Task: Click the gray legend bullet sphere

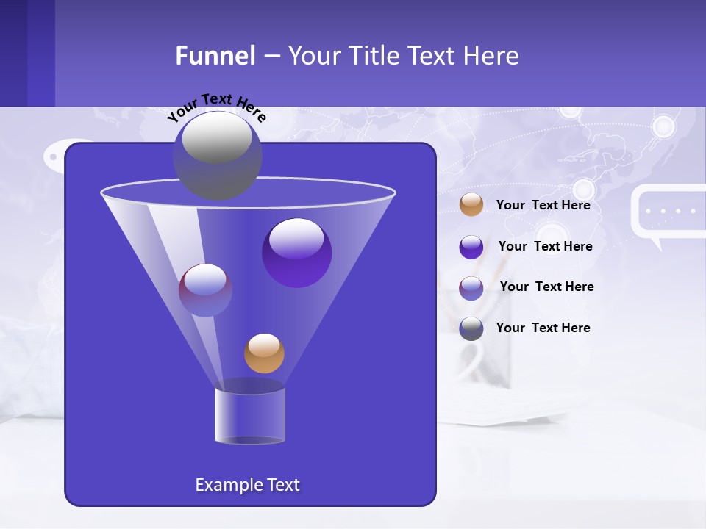Action: coord(471,328)
